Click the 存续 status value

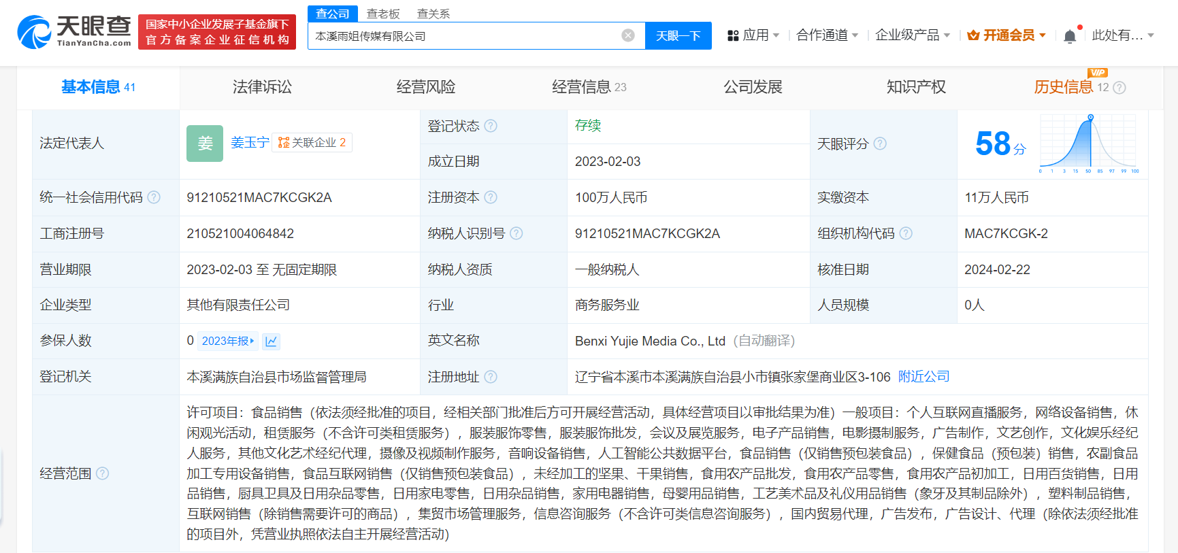tap(588, 125)
